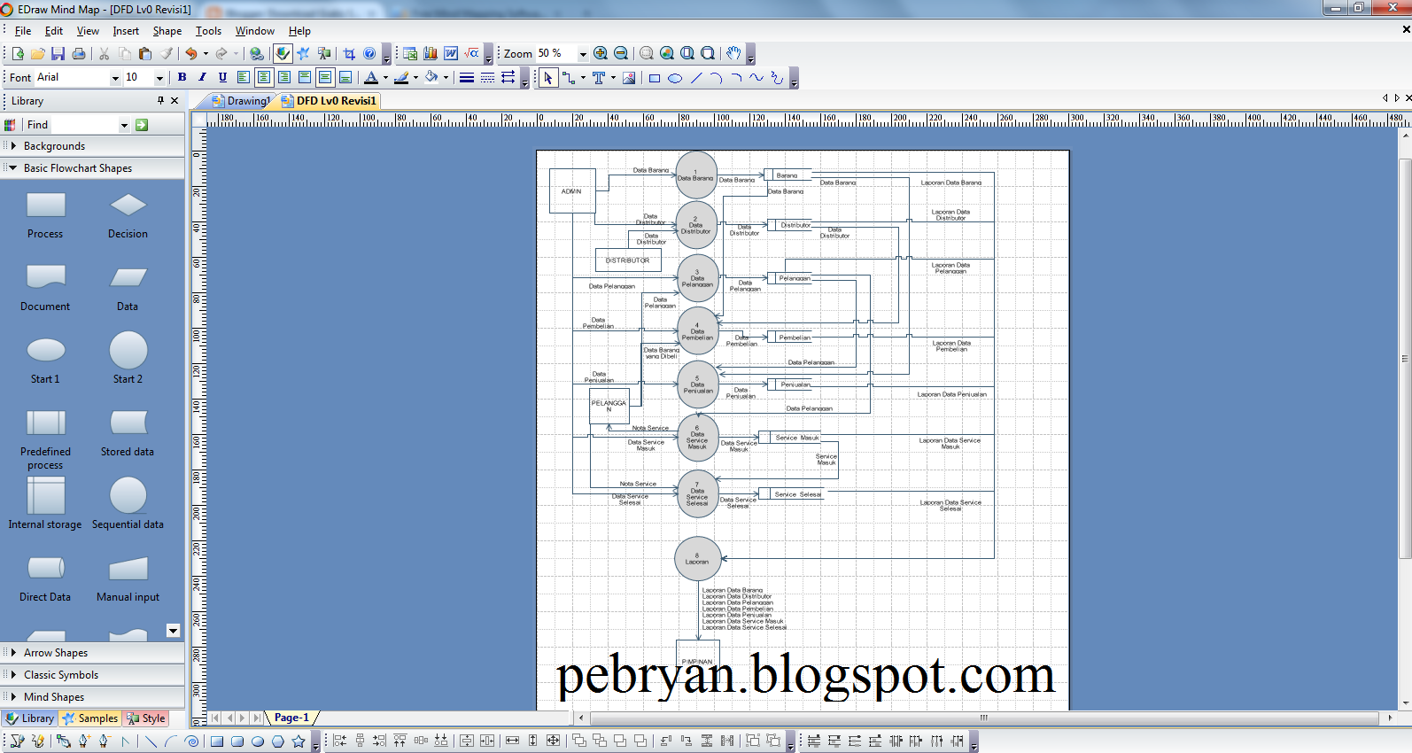Toggle the Library panel pin
1412x753 pixels.
pos(160,101)
